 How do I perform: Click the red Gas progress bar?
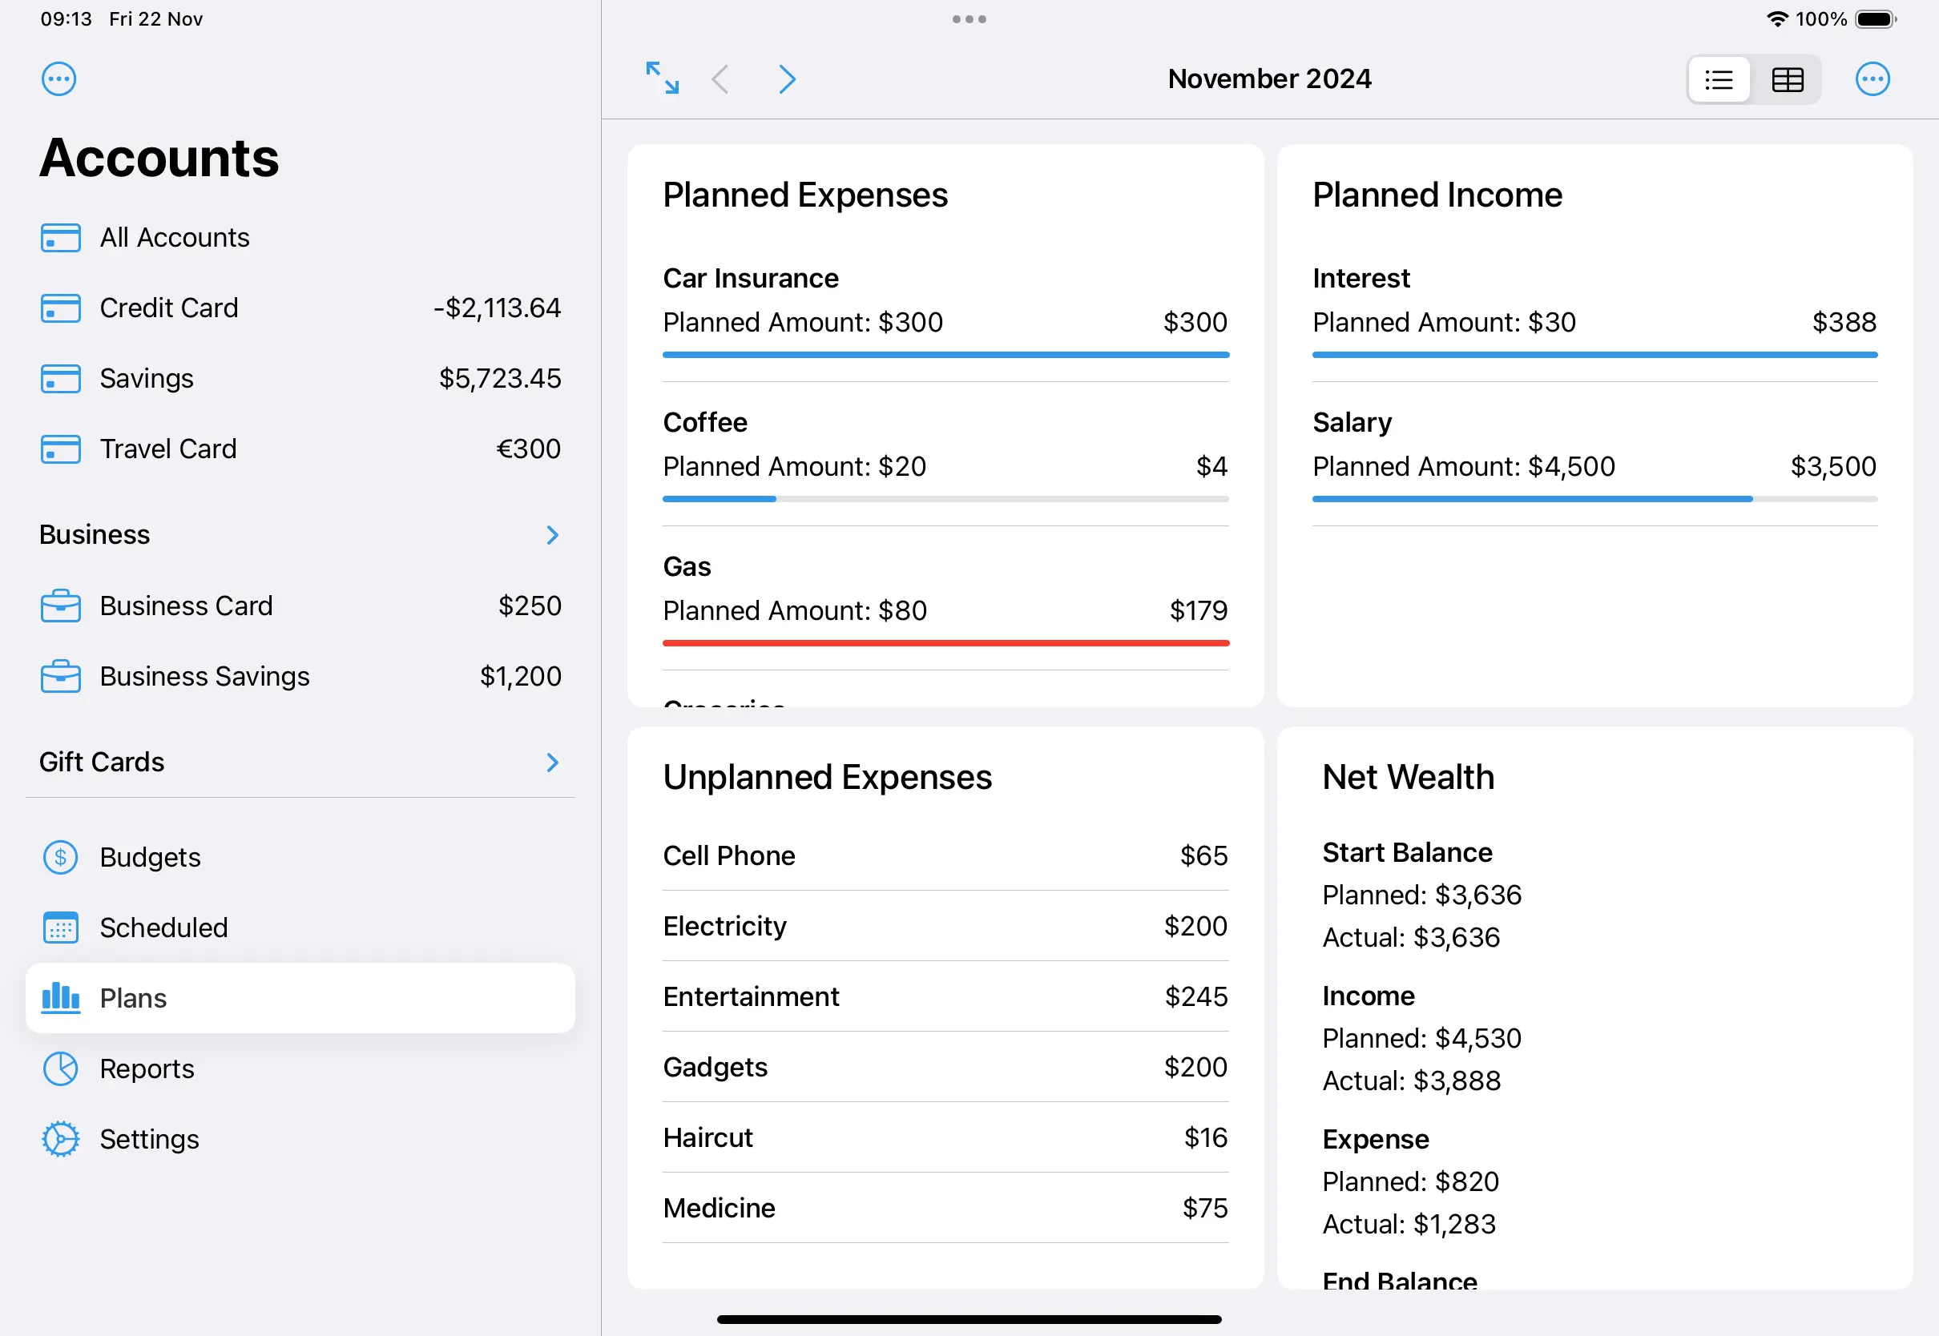tap(945, 643)
